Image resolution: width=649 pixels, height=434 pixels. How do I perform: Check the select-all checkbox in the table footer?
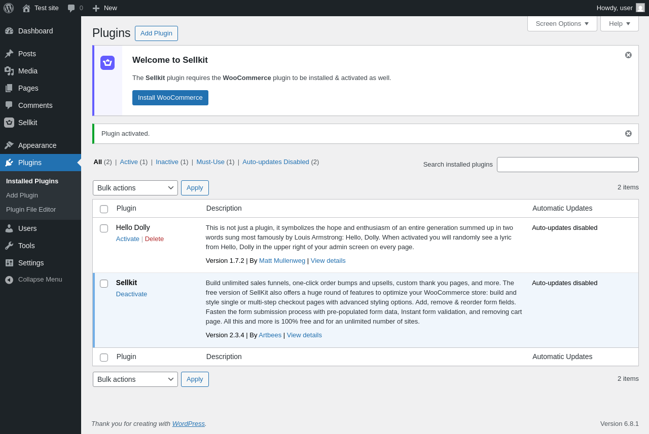point(104,358)
